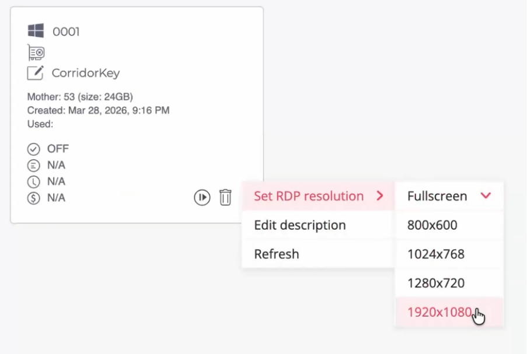Delete the machine using the trash icon

point(225,197)
